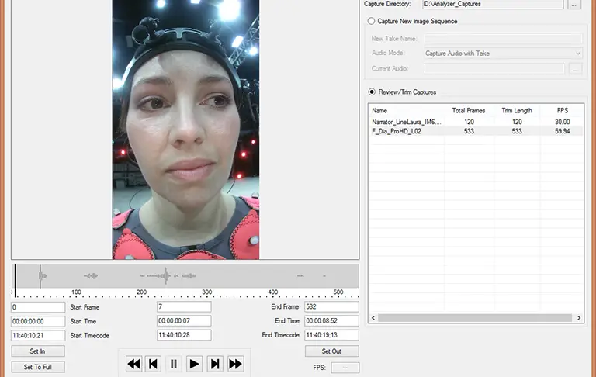Select the Narrator_LineLaura capture row
This screenshot has height=377, width=596.
click(407, 122)
